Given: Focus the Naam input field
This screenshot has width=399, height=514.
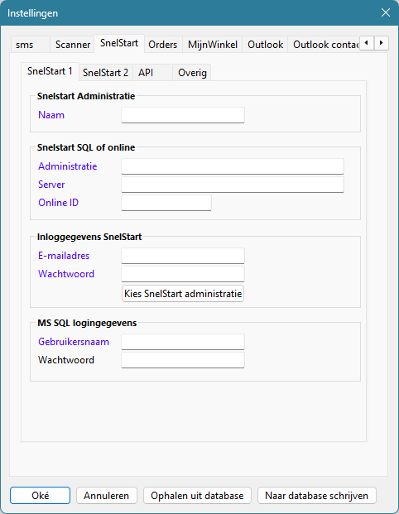Looking at the screenshot, I should (183, 115).
